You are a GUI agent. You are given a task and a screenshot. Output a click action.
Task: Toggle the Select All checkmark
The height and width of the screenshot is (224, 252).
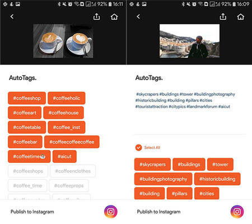(138, 148)
